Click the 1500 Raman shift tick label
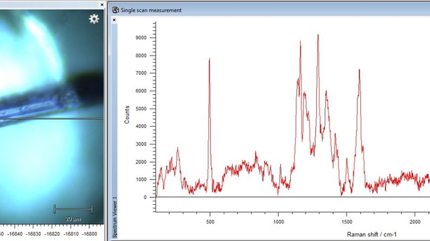 point(347,222)
